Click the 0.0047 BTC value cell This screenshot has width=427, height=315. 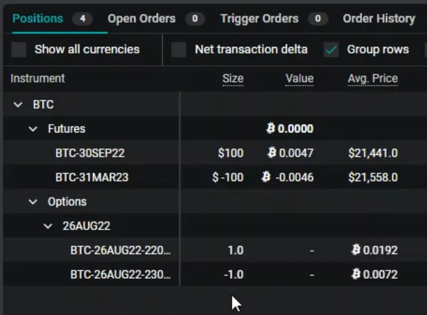[x=290, y=153]
